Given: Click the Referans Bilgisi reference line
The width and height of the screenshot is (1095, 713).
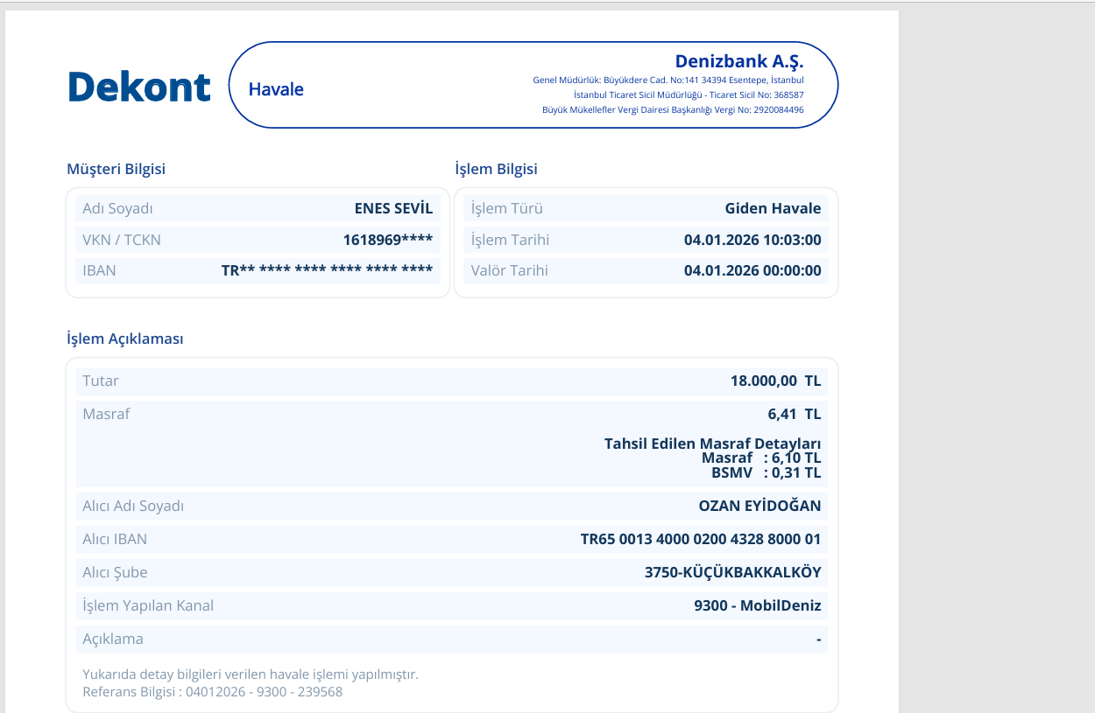Looking at the screenshot, I should [x=213, y=691].
